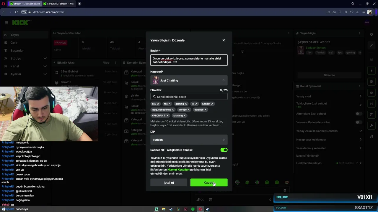The height and width of the screenshot is (212, 378).
Task: Click the VPN badge in address bar
Action: tap(24, 12)
